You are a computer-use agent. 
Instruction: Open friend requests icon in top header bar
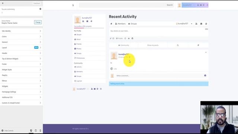[198, 5]
